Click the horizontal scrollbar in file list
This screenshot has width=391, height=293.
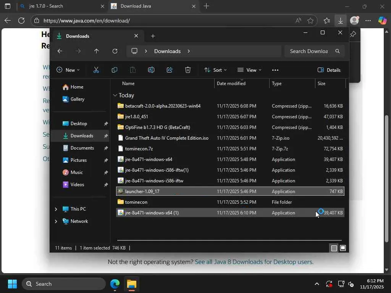tap(229, 240)
